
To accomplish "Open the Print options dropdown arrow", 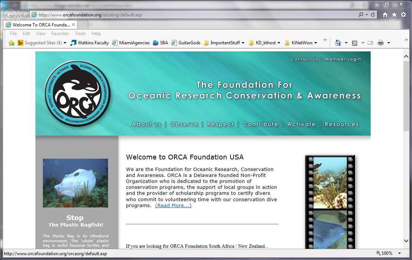I will pyautogui.click(x=389, y=43).
